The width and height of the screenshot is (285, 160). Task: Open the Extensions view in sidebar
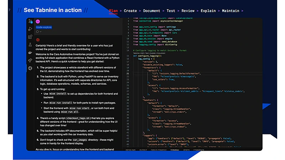(30, 37)
